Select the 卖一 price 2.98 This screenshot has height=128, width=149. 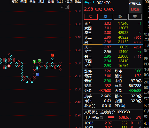coord(108,42)
